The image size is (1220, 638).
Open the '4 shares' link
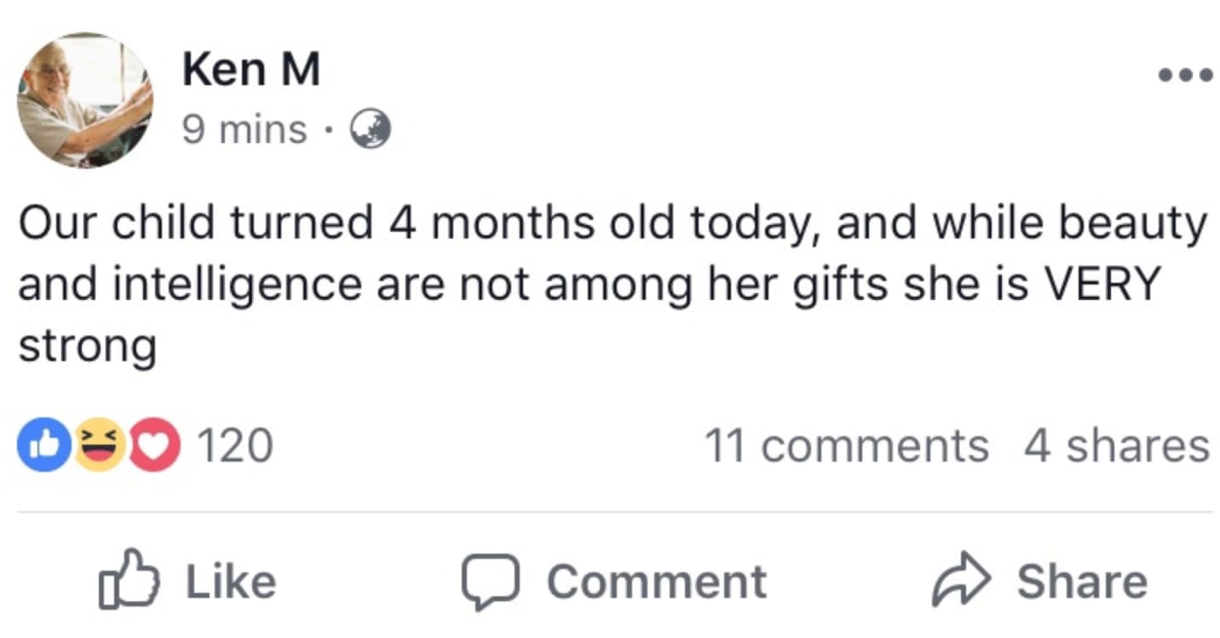1116,445
